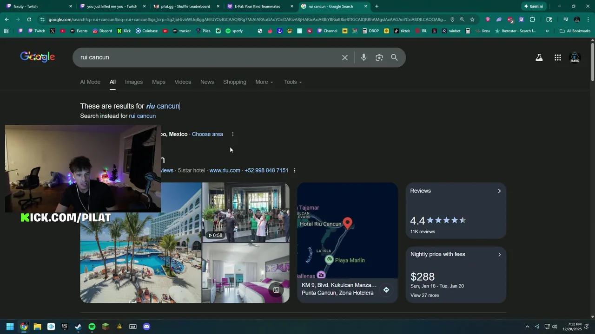Screen dimensions: 595x334
Task: Call the +52 998 848 7151 number link
Action: pyautogui.click(x=266, y=170)
